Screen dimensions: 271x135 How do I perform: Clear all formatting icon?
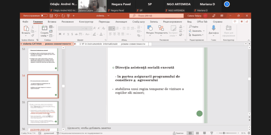click(104, 28)
